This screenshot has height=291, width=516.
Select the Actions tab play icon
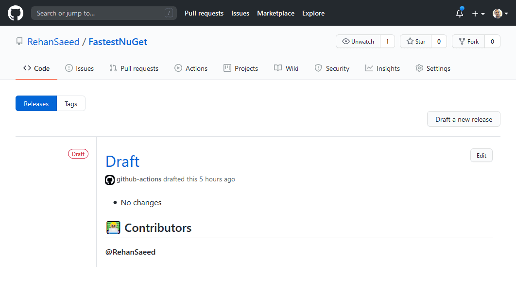178,68
